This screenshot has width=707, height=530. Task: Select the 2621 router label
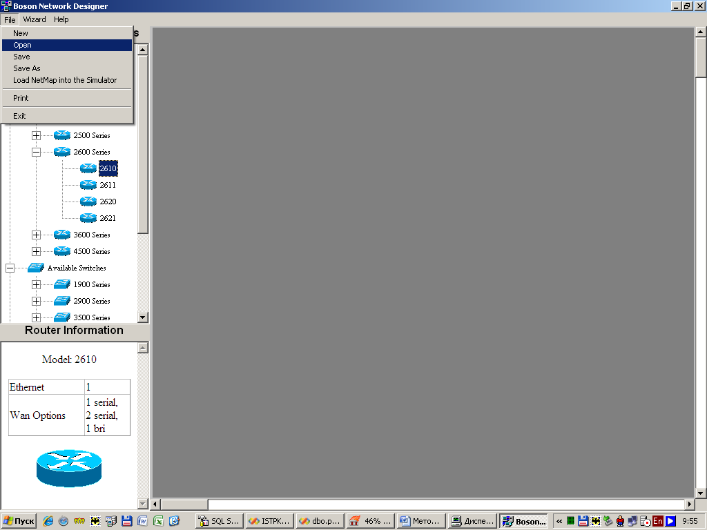[x=108, y=218]
